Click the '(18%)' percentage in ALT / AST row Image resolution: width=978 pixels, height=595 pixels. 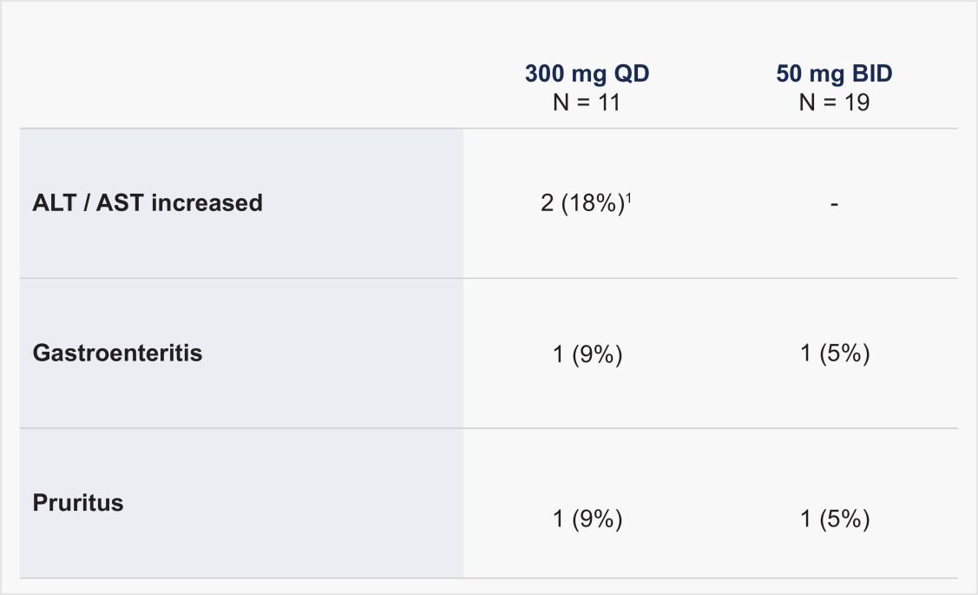click(x=594, y=206)
